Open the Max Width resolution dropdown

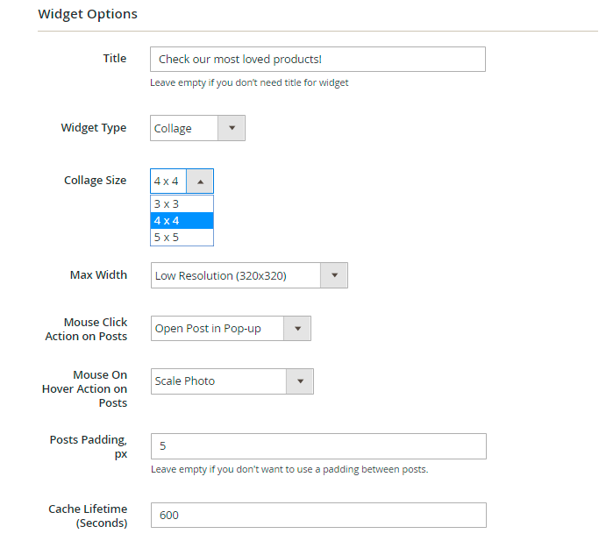point(249,275)
